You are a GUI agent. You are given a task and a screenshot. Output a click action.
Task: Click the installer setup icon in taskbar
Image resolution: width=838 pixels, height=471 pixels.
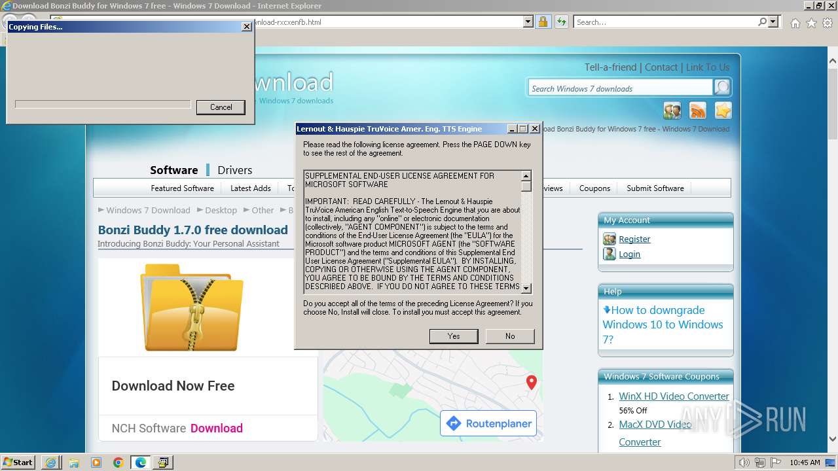pos(163,462)
